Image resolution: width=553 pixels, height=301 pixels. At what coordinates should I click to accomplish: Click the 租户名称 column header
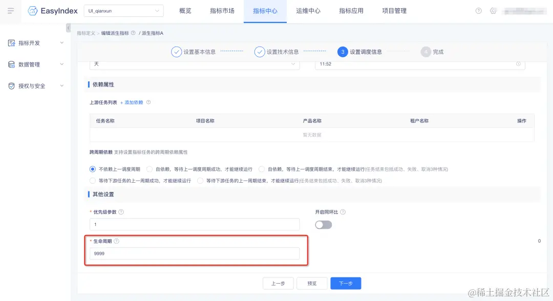(x=419, y=121)
